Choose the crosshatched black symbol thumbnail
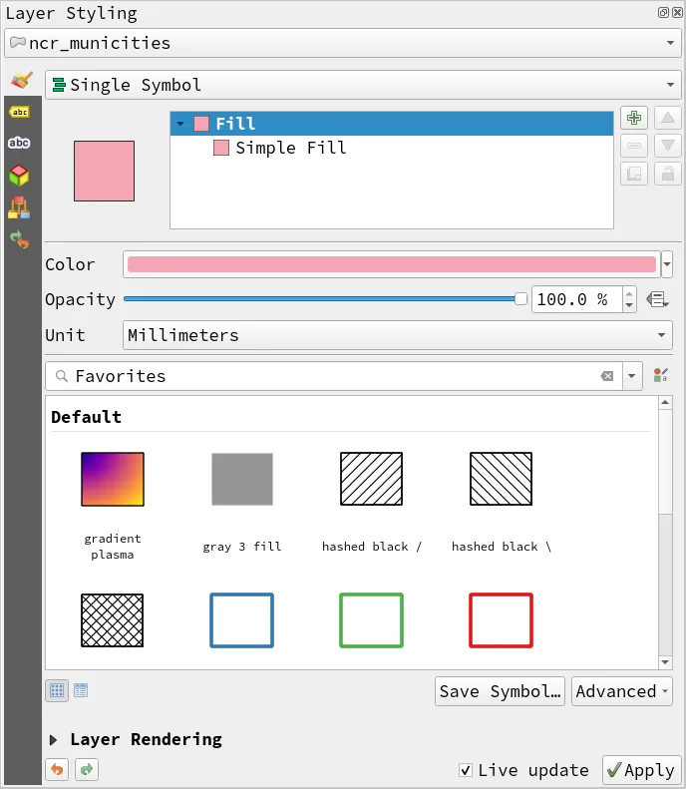This screenshot has width=686, height=789. pos(112,620)
